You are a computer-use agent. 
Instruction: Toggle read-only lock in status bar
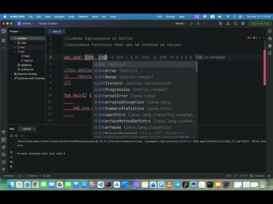[269, 176]
